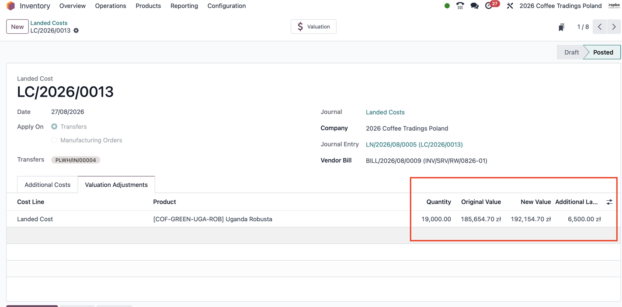Open the chat conversations icon
The width and height of the screenshot is (622, 307).
tap(474, 6)
